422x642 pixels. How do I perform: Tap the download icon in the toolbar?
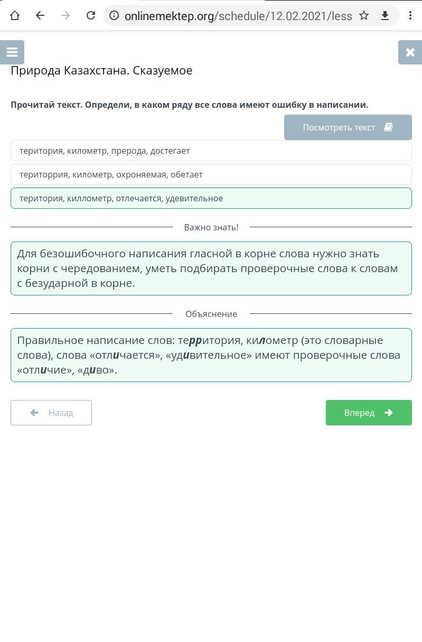385,15
